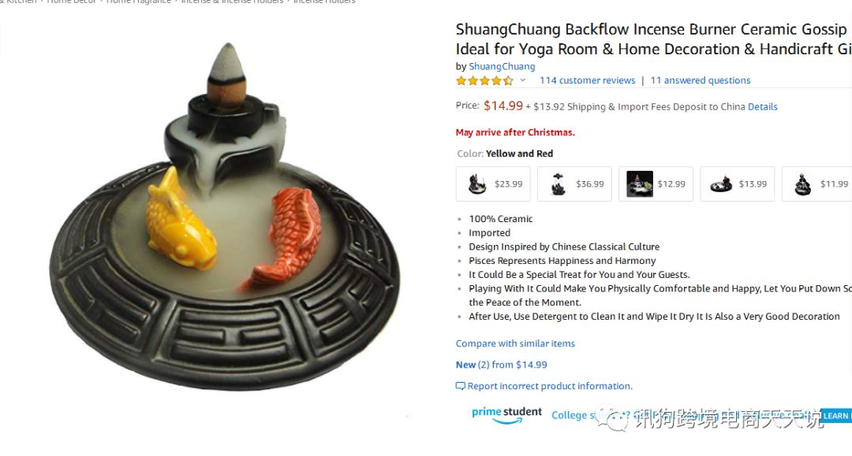Expand the rating breakdown chevron
This screenshot has height=456, width=852.
pos(523,80)
